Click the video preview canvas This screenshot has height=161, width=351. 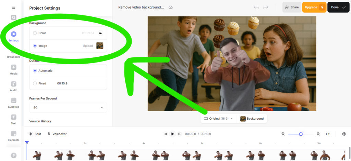(232, 64)
